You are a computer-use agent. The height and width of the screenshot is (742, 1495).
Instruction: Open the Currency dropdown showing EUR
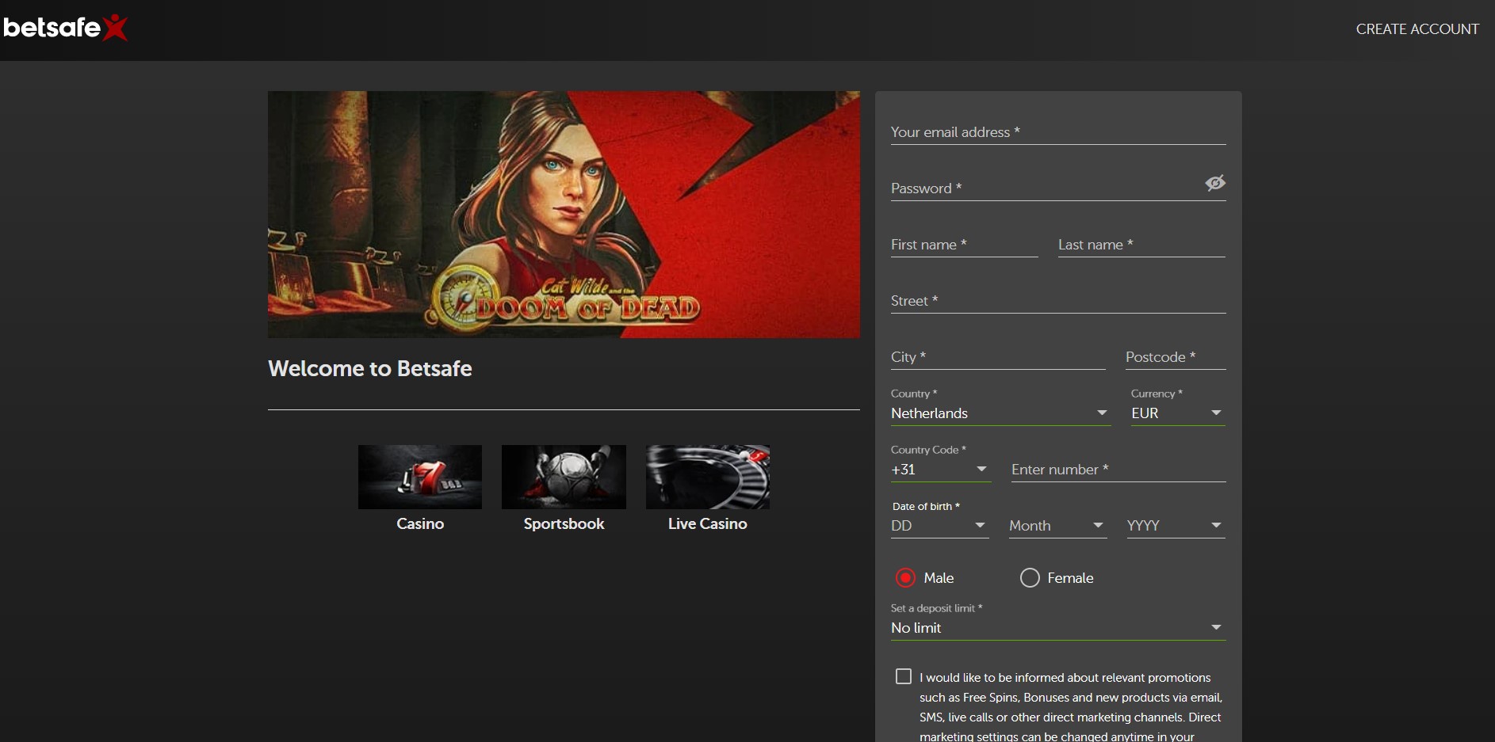click(x=1177, y=413)
